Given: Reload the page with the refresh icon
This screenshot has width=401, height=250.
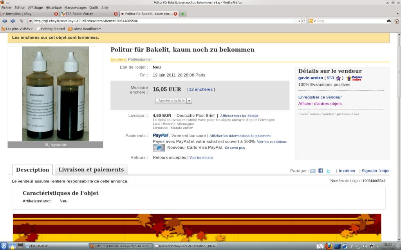Looking at the screenshot, I should click(x=303, y=21).
